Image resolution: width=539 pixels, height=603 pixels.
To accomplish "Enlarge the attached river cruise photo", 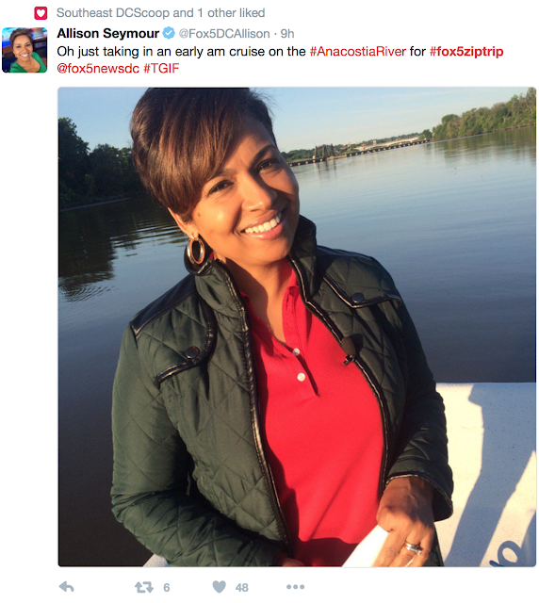I will pos(297,327).
